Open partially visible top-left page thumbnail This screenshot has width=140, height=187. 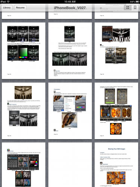pyautogui.click(x=24, y=15)
